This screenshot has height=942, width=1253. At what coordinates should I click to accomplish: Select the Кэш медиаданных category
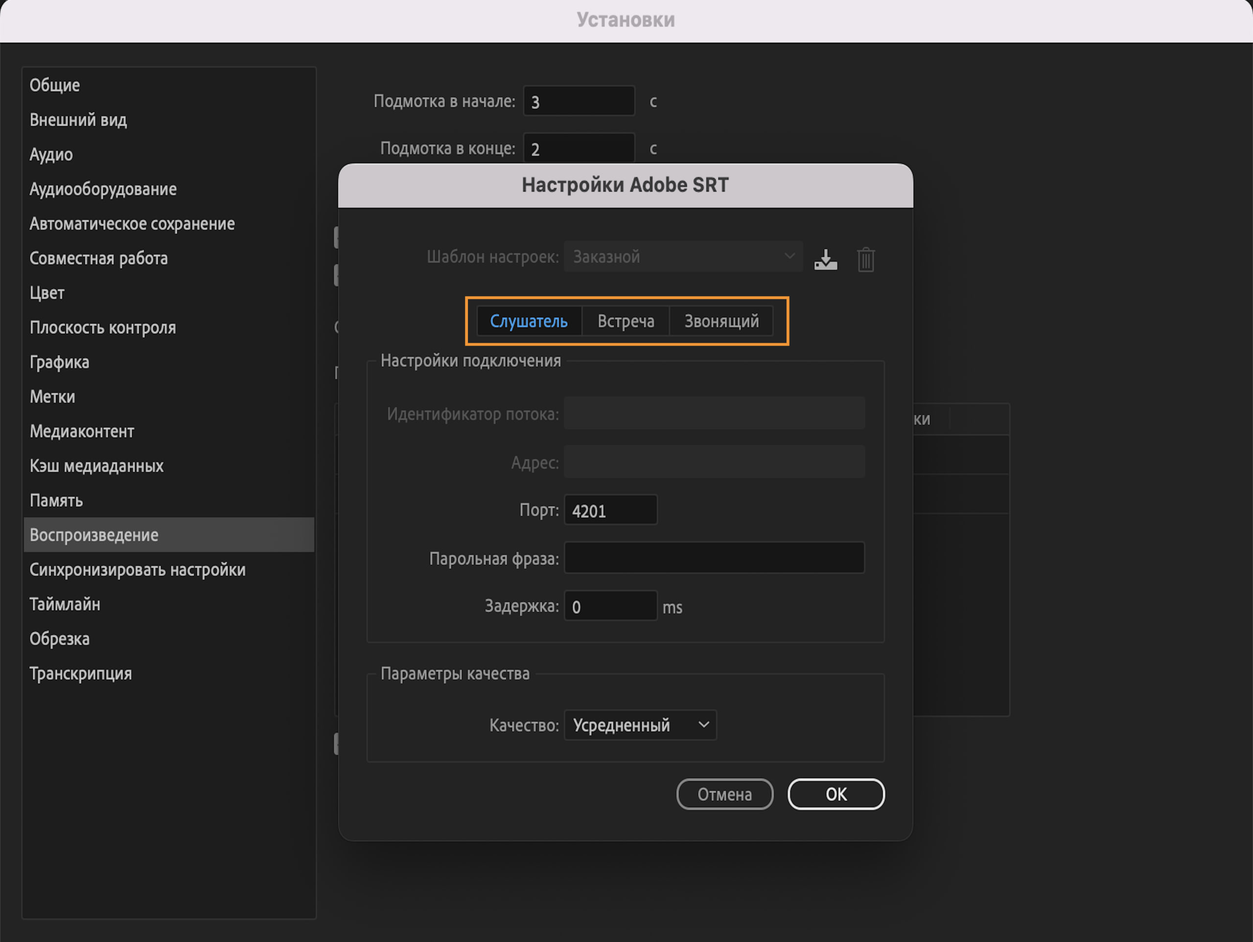coord(96,466)
